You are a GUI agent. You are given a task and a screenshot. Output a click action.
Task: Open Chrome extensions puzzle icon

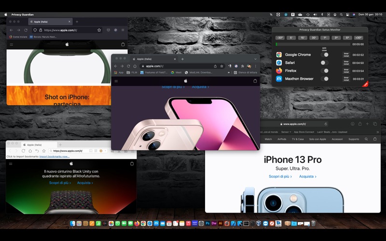coord(243,66)
